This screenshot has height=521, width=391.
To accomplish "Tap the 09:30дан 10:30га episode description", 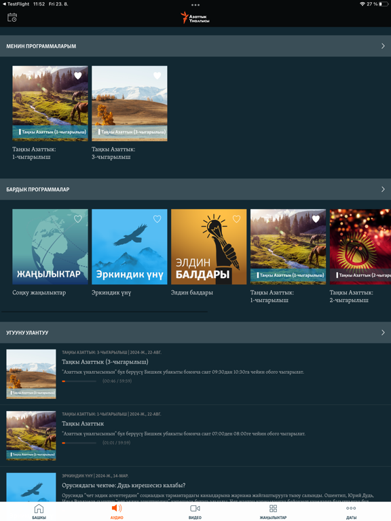I will pos(183,372).
